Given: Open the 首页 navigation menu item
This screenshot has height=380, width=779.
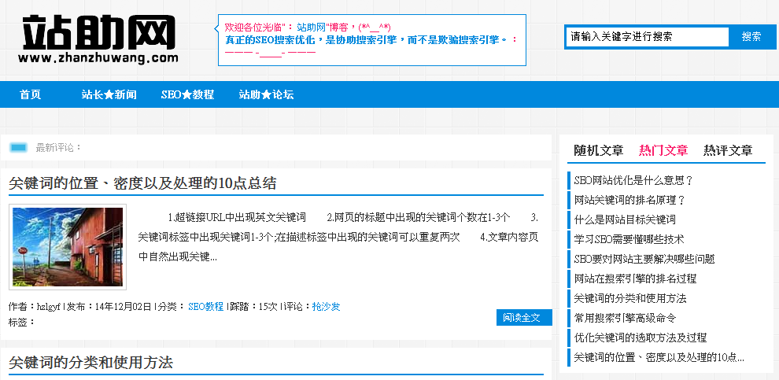Looking at the screenshot, I should [31, 94].
